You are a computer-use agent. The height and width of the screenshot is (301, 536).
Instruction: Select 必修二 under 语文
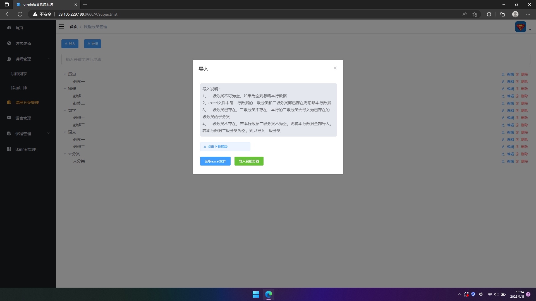[79, 147]
